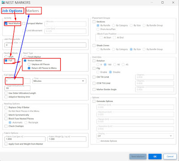Click the Time Limit input field
The height and width of the screenshot is (161, 179).
click(x=17, y=81)
